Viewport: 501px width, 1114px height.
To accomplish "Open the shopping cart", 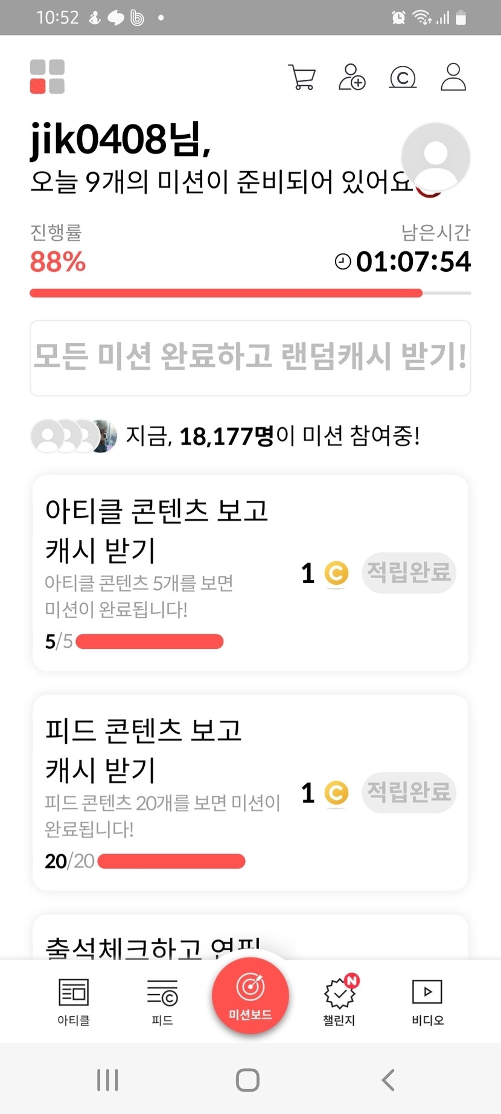I will tap(302, 77).
